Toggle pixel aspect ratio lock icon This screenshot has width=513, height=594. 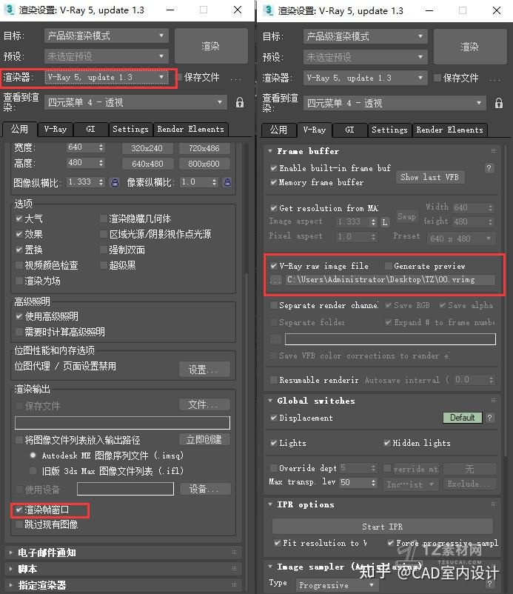[227, 183]
